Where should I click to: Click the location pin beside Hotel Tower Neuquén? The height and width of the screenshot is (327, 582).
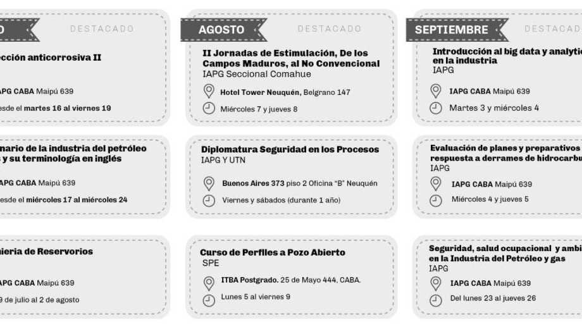[209, 92]
